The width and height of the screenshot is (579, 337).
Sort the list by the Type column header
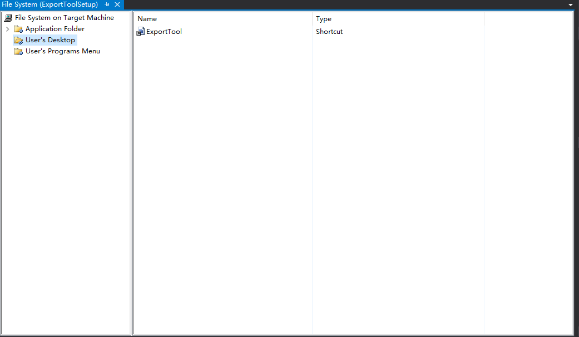click(398, 19)
